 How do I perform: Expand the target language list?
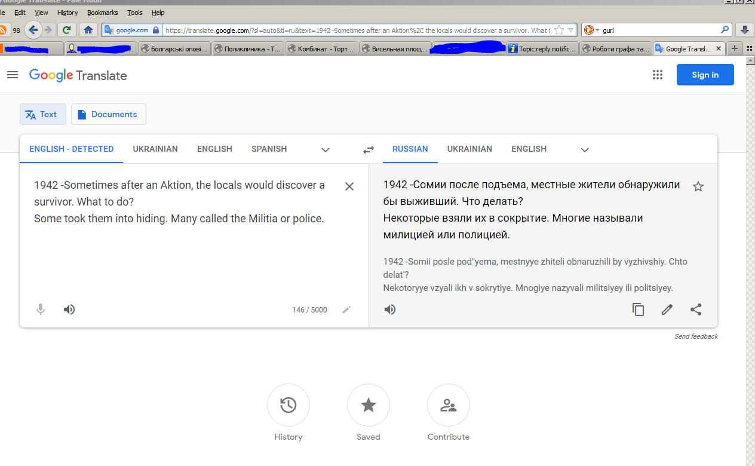point(585,149)
